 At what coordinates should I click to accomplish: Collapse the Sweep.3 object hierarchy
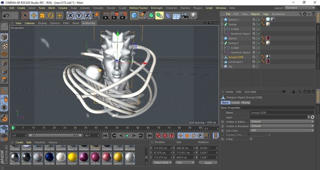[x=222, y=43]
